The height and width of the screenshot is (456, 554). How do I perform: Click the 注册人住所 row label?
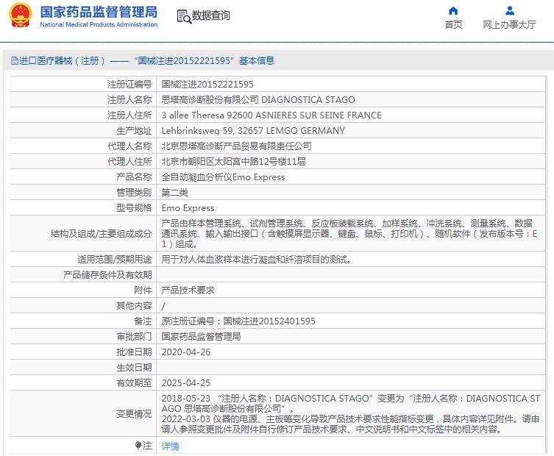pyautogui.click(x=129, y=115)
